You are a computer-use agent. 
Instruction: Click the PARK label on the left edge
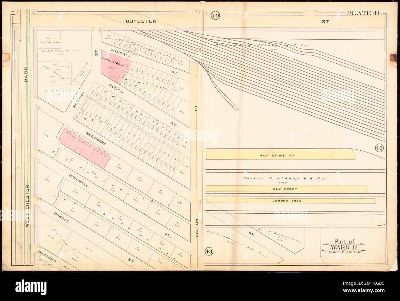pos(26,75)
